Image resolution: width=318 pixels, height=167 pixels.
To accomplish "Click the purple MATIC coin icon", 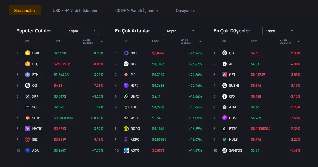I will 27,129.
